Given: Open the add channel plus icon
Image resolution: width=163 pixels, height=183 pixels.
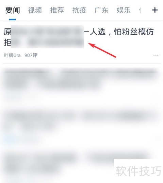Looking at the screenshot, I should pyautogui.click(x=155, y=10).
